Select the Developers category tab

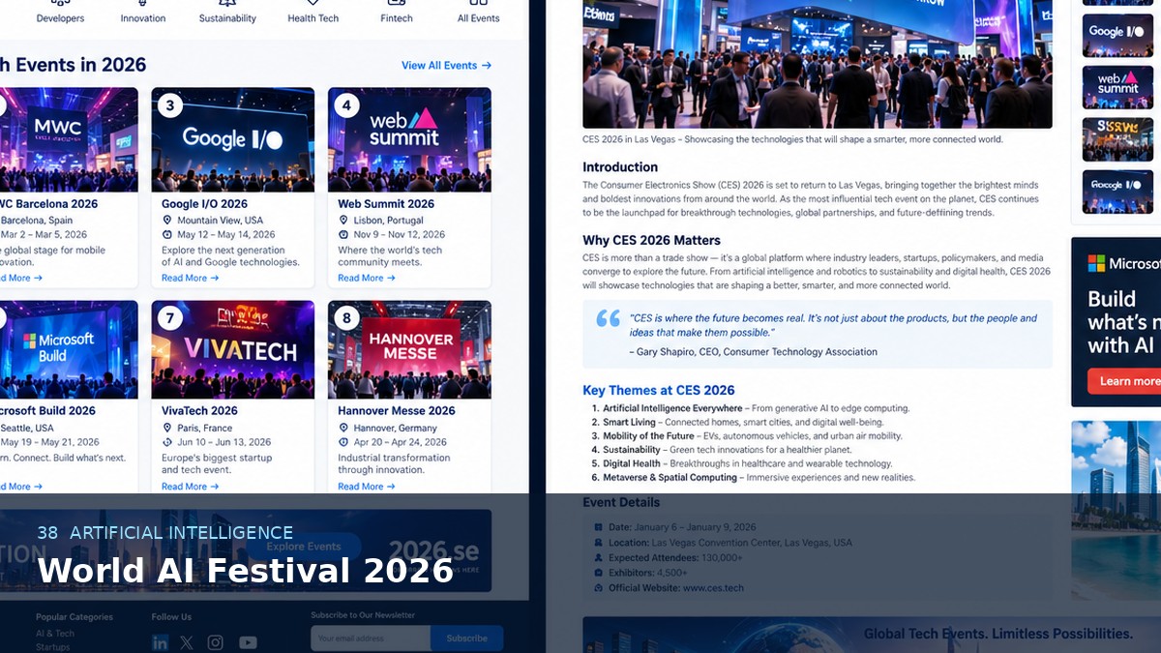60,13
